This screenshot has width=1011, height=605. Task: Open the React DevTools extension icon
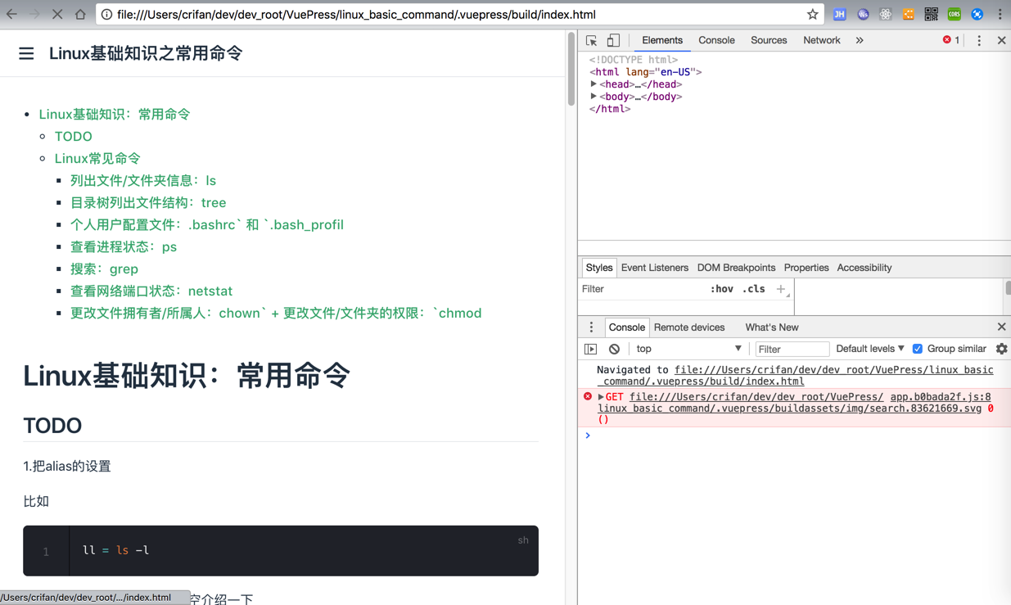[x=885, y=14]
